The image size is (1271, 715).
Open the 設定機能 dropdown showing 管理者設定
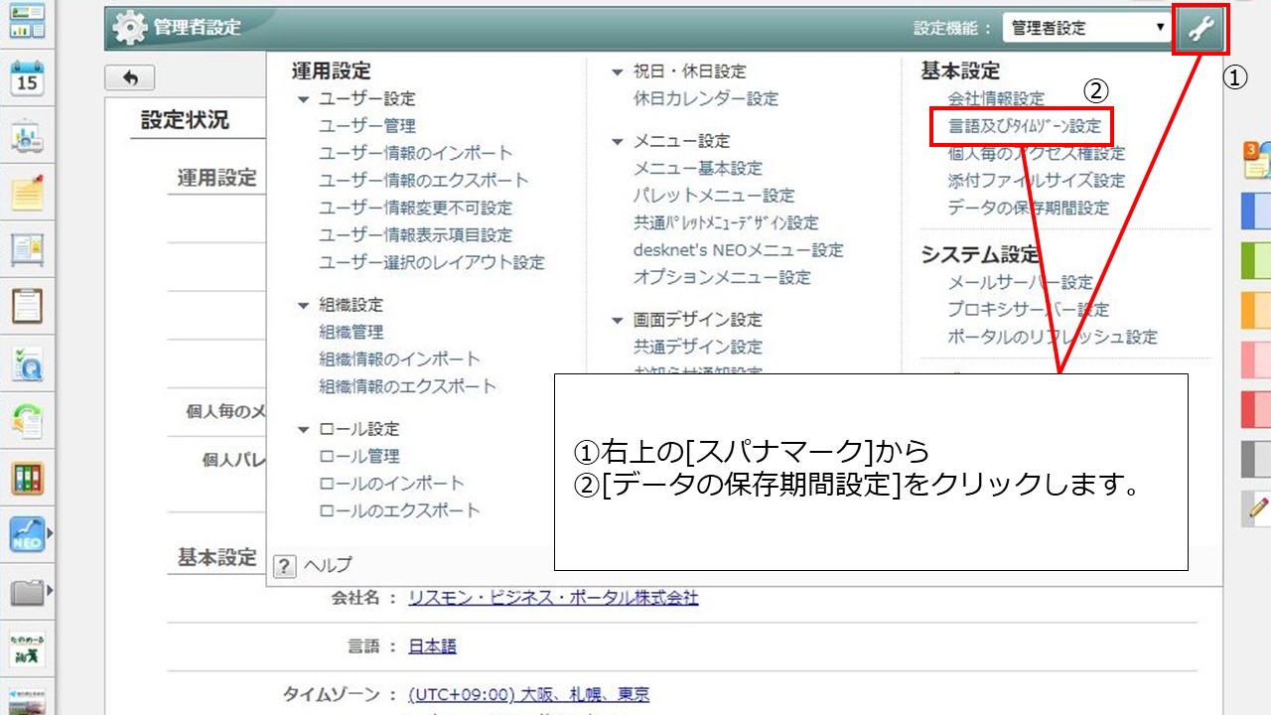[1087, 29]
